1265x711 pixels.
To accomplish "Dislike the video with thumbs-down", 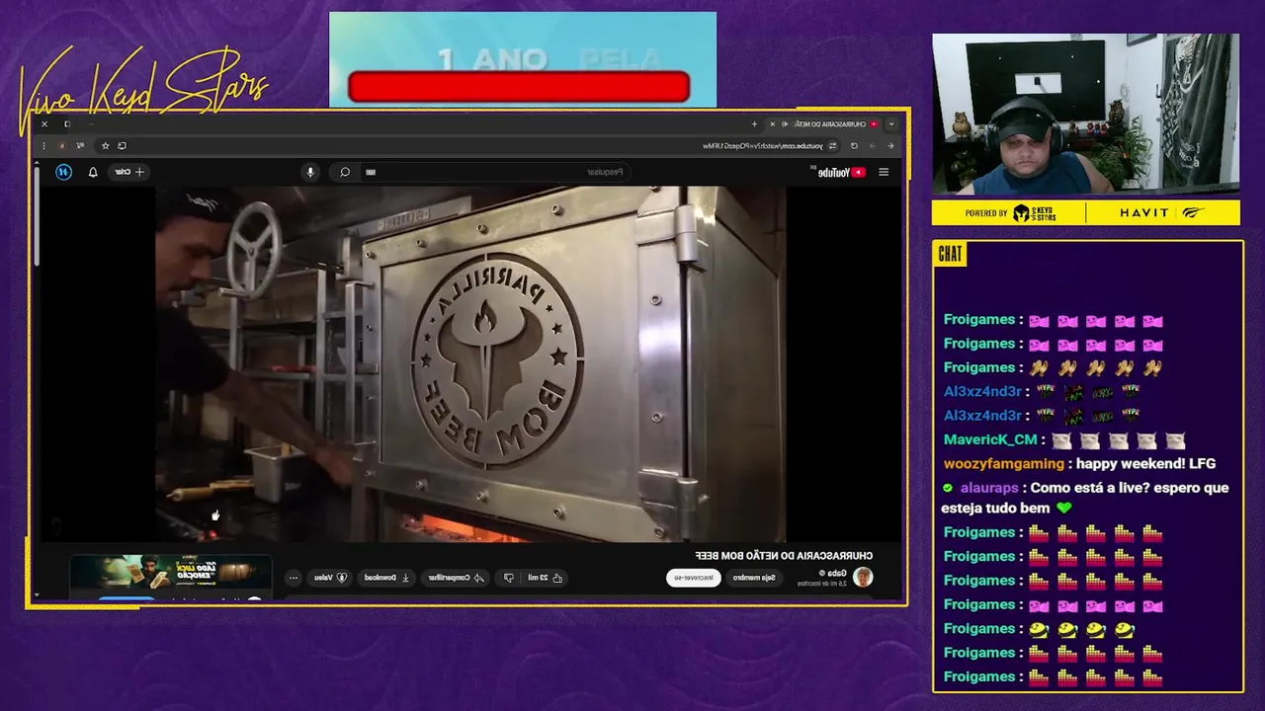I will (x=509, y=578).
